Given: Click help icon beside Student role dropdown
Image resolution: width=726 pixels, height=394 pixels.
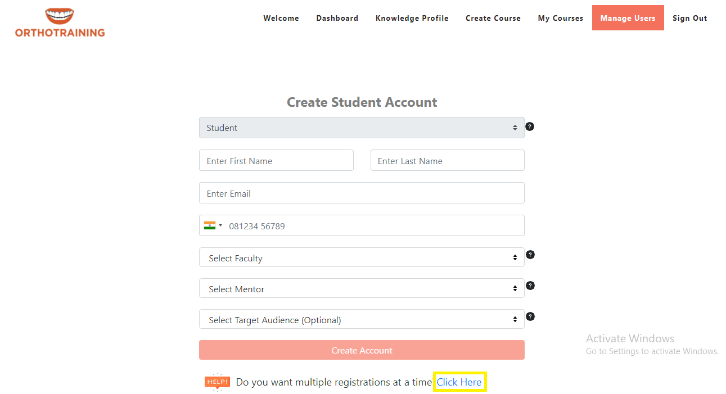Looking at the screenshot, I should coord(530,126).
